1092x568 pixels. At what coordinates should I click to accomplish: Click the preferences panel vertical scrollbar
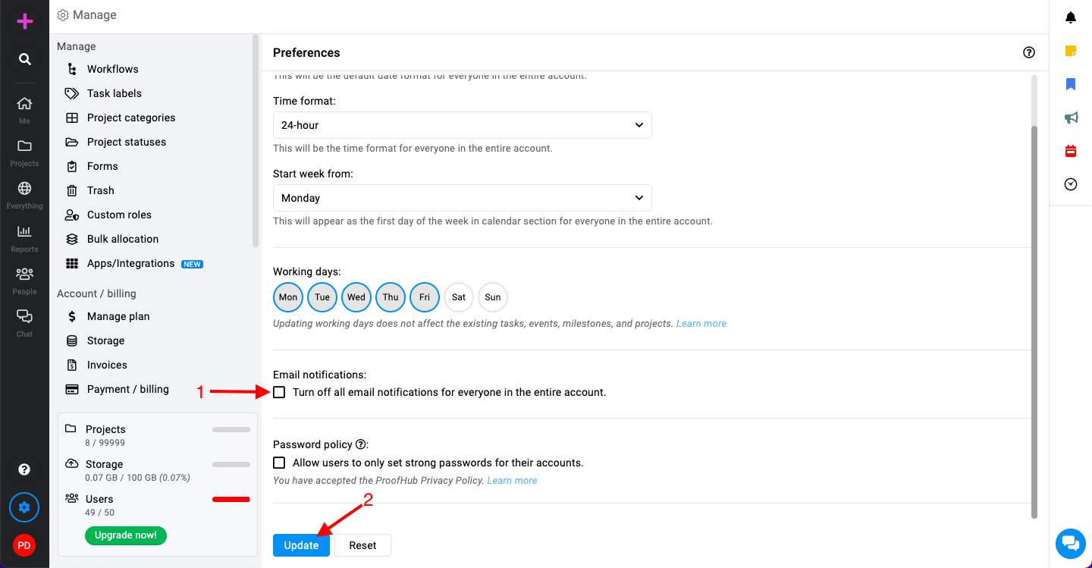pyautogui.click(x=1034, y=322)
